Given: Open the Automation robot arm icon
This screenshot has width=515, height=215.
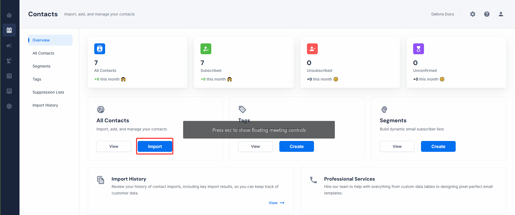Looking at the screenshot, I should [9, 61].
